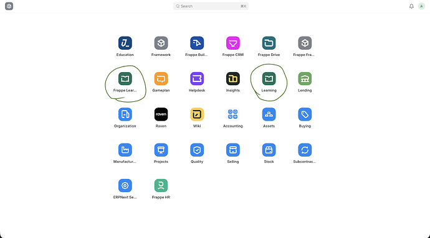This screenshot has width=430, height=238.
Task: Open the Frappe CRM app
Action: coord(233,43)
